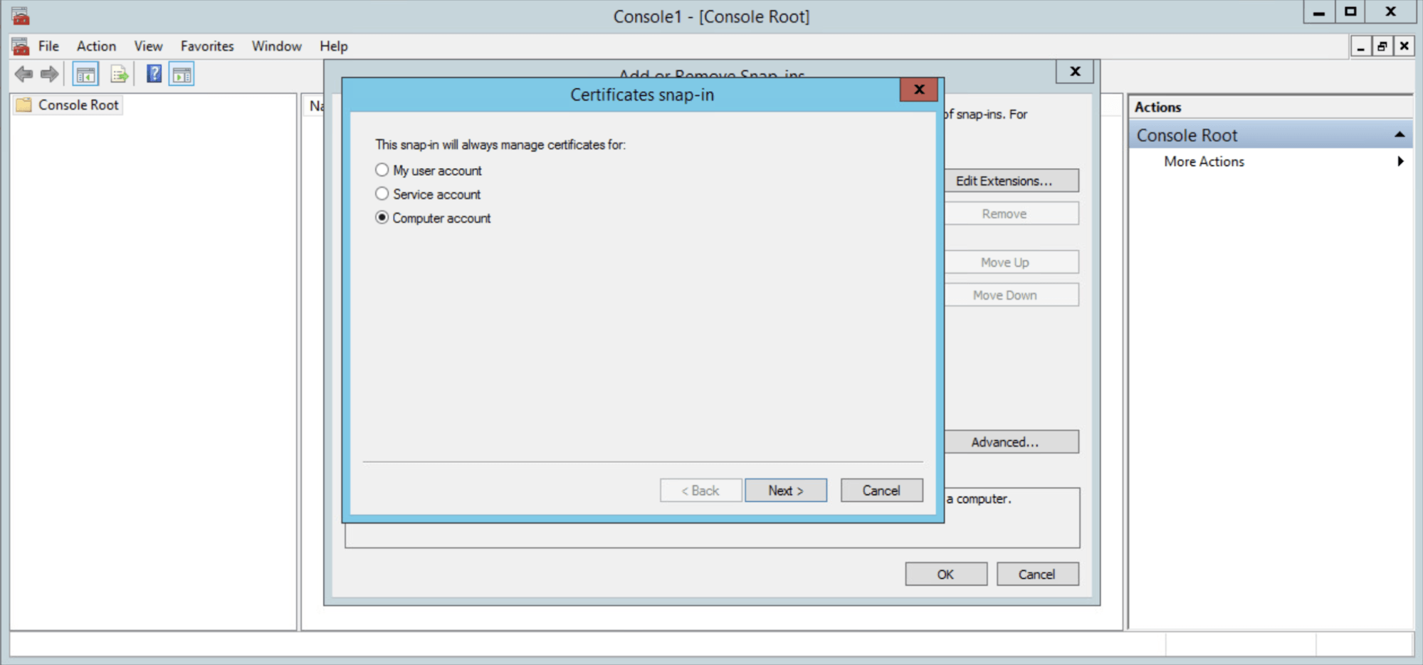
Task: Click the Actions pane header
Action: pyautogui.click(x=1270, y=107)
